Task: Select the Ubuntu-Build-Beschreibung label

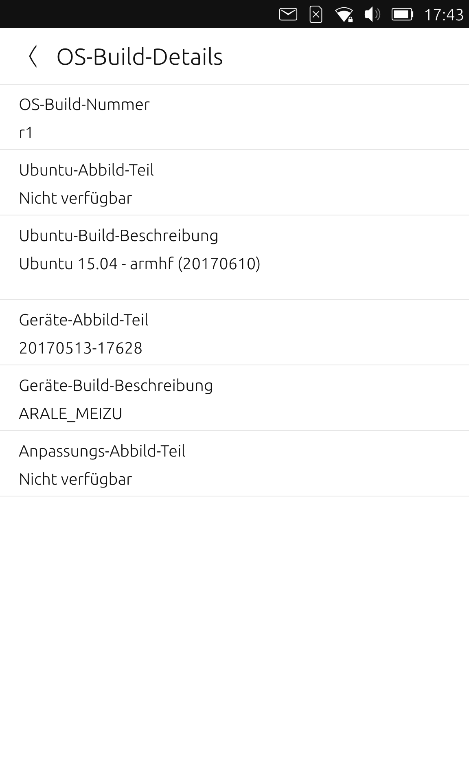Action: pos(118,236)
